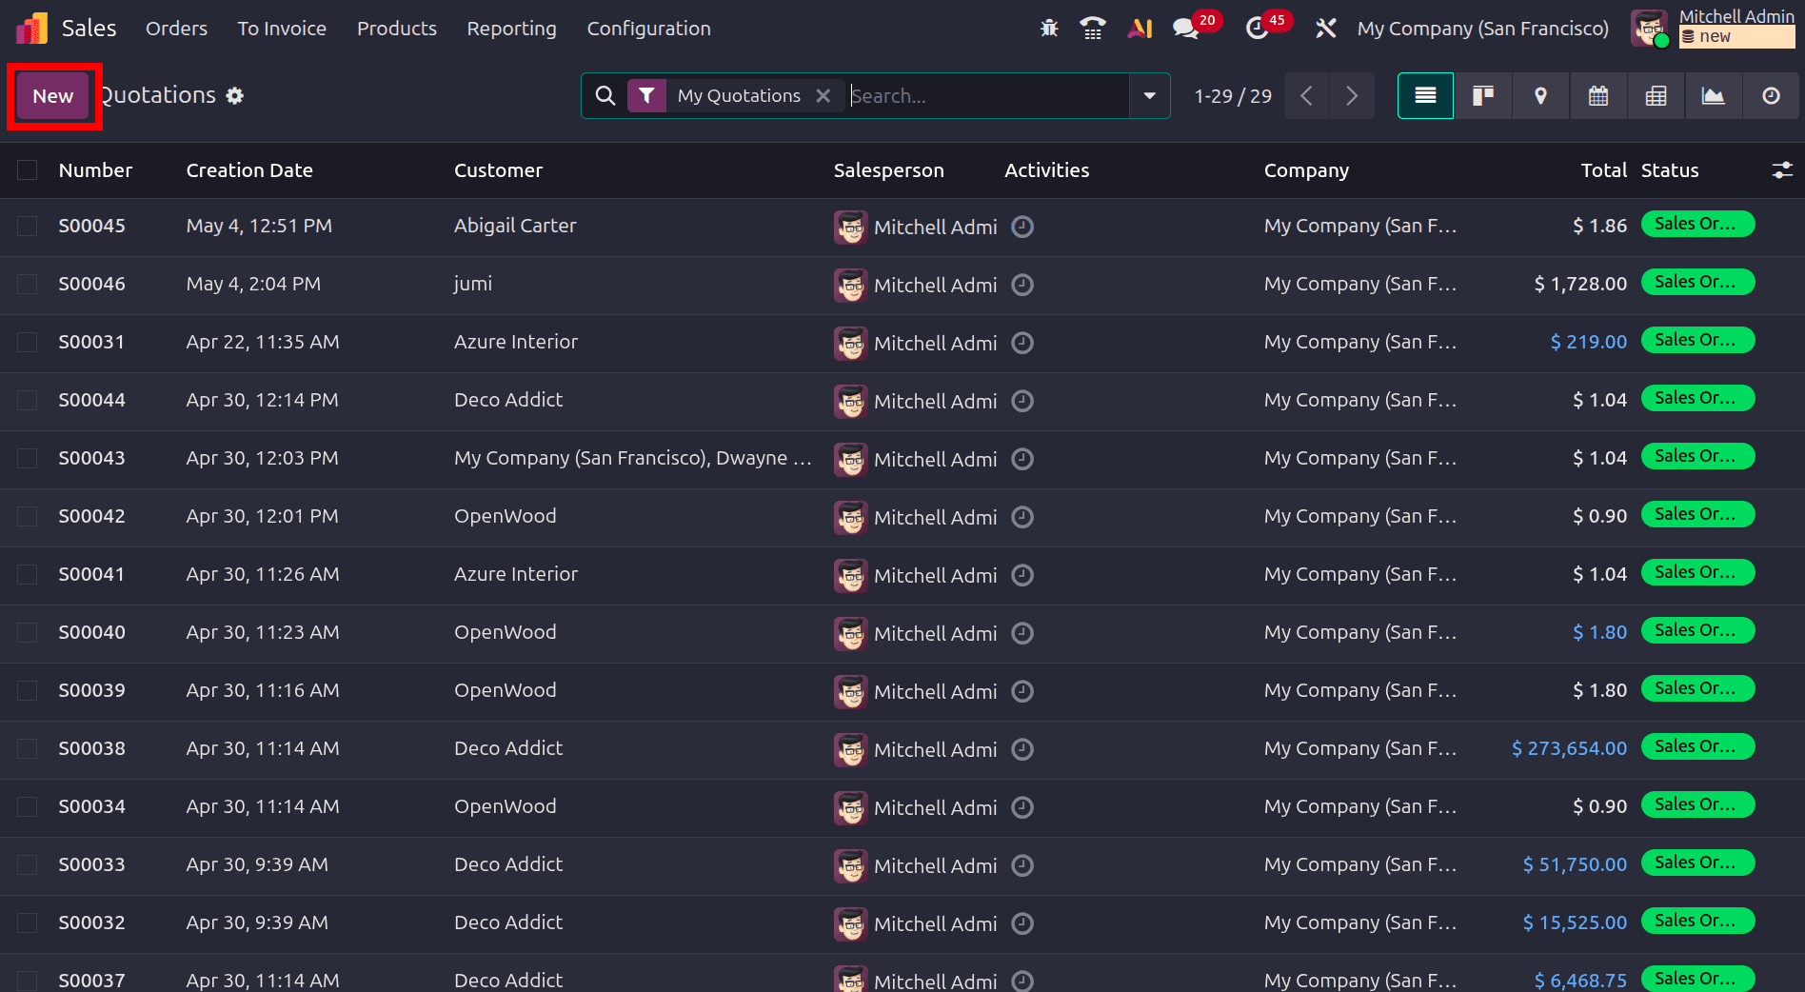Click Sales Order status badge for S00045
The height and width of the screenshot is (992, 1805).
coord(1697,225)
